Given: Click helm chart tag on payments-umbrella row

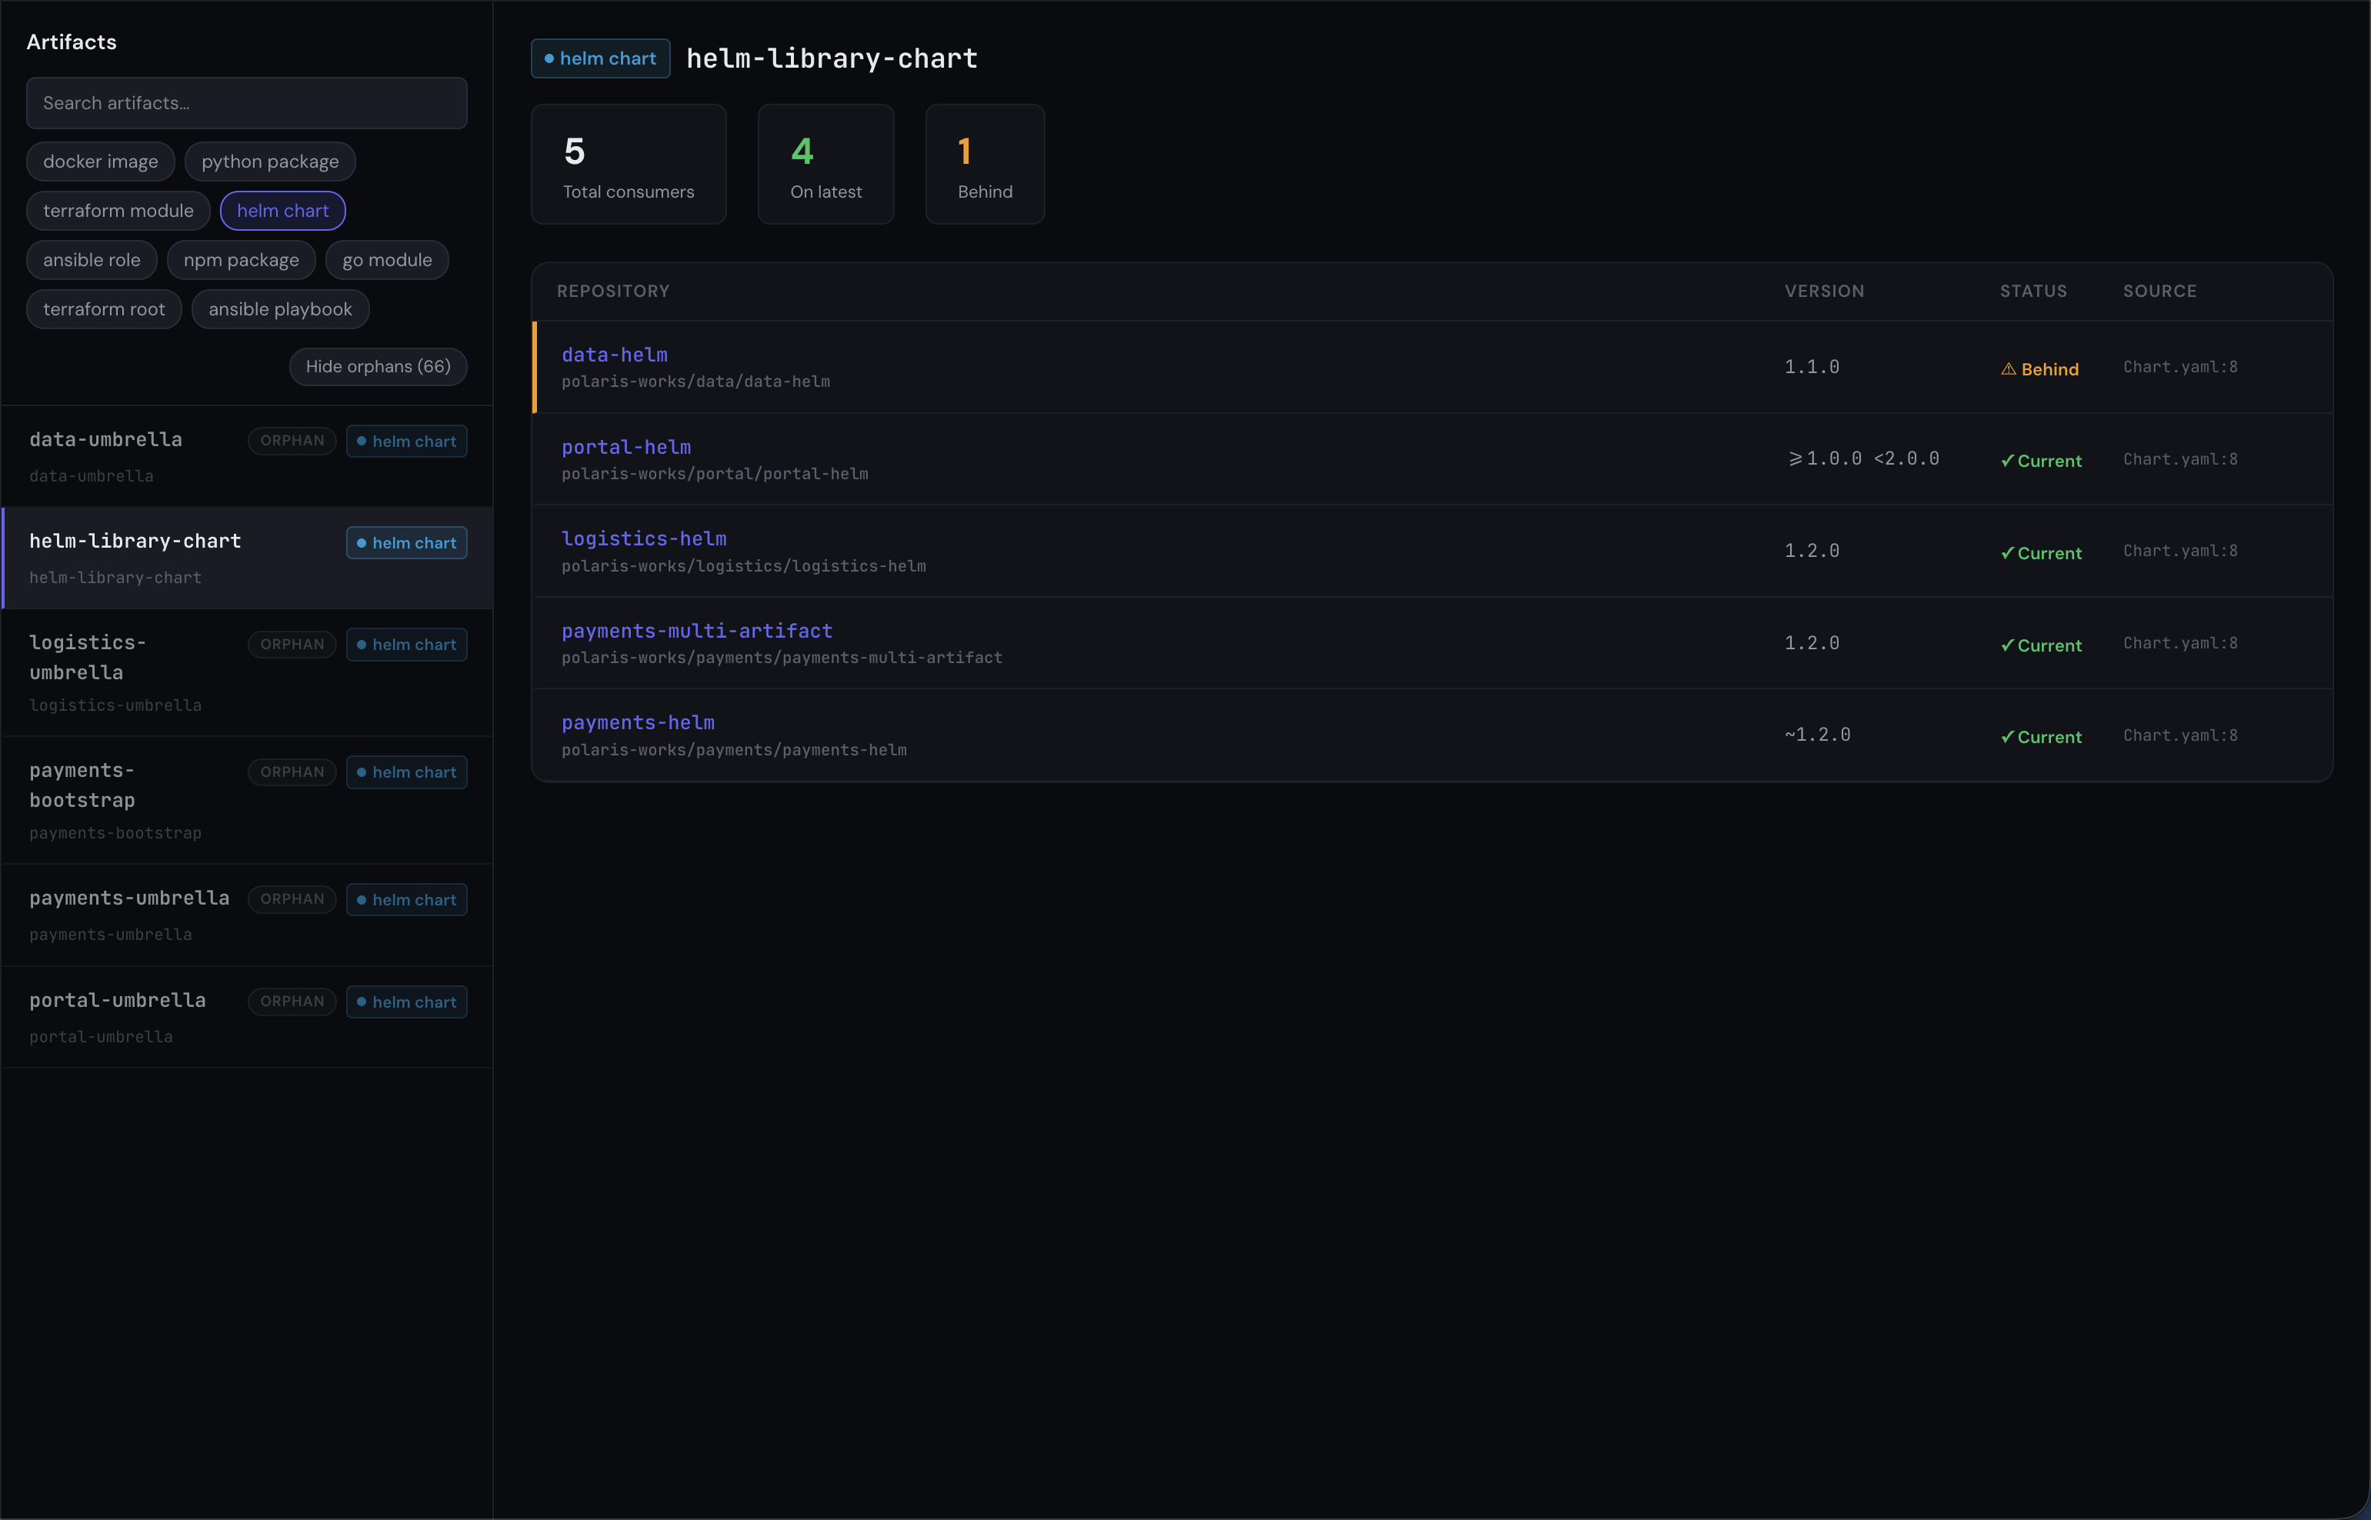Looking at the screenshot, I should pos(407,899).
